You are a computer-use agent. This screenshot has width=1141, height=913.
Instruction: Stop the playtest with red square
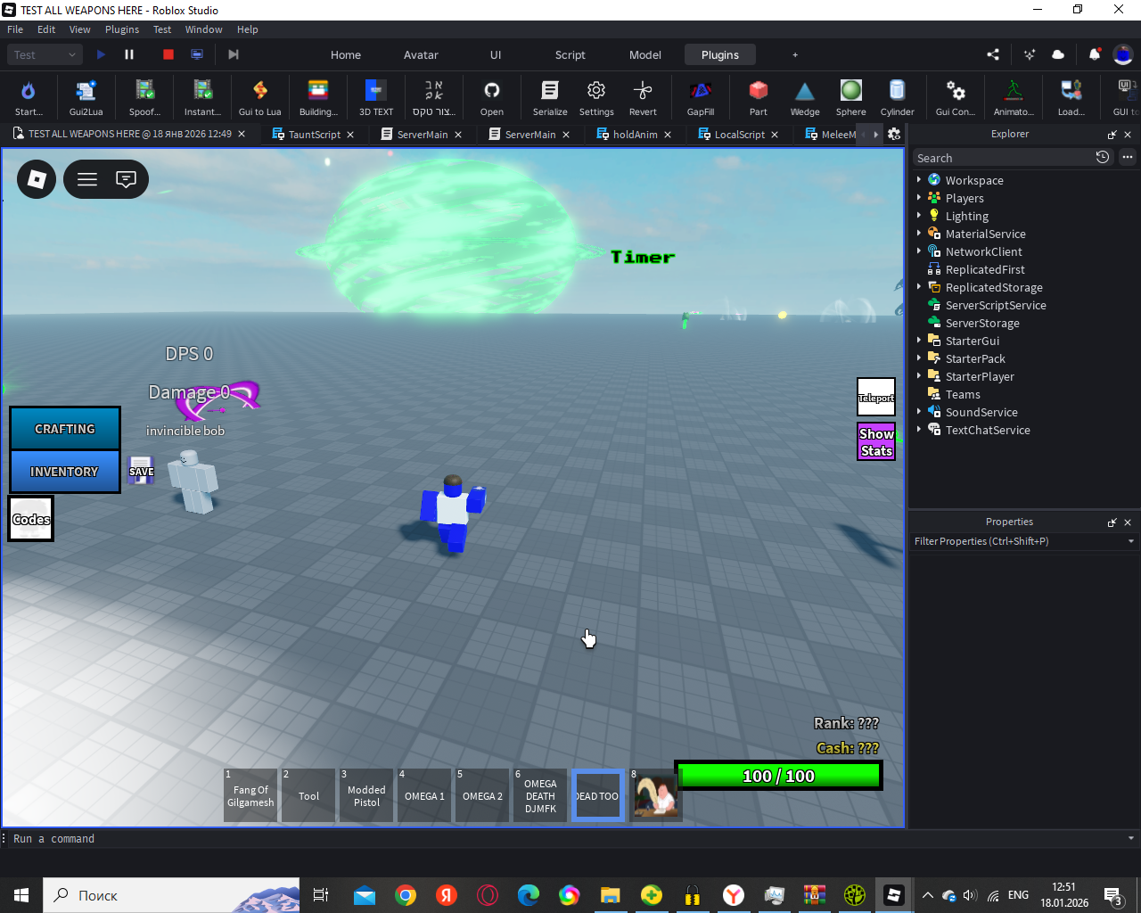click(x=168, y=54)
